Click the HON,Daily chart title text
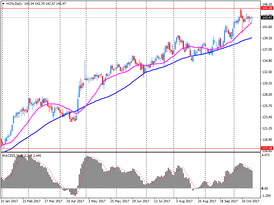 tap(14, 4)
